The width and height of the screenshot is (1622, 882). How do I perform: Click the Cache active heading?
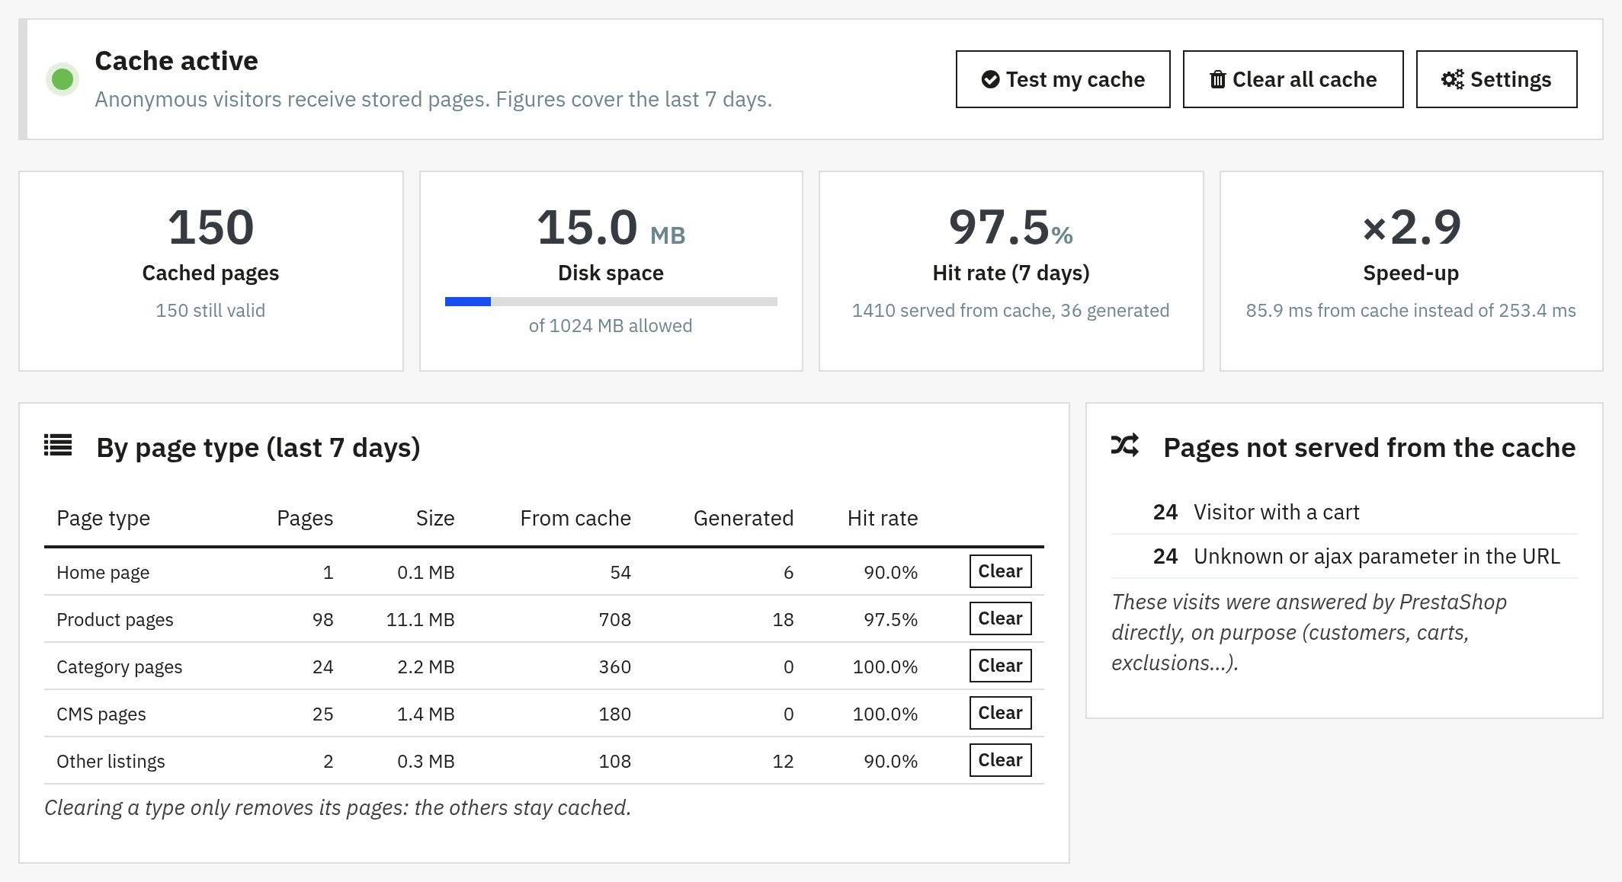(x=176, y=61)
